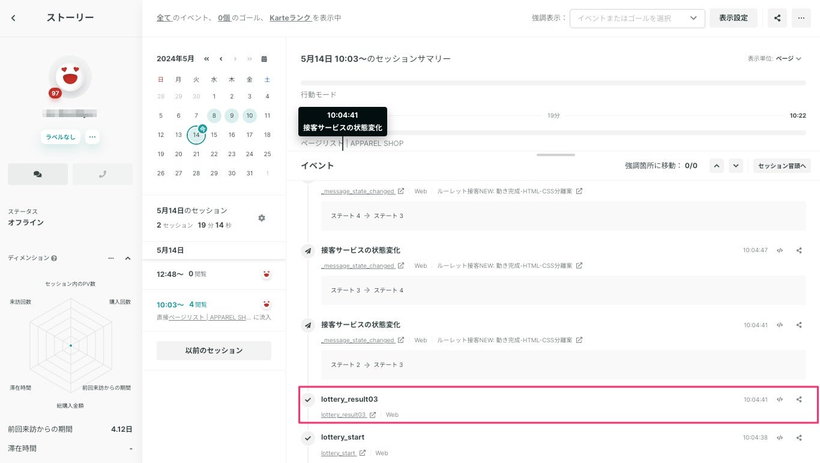Screen dimensions: 820x463
Task: Open the top-right more options menu
Action: click(x=801, y=18)
